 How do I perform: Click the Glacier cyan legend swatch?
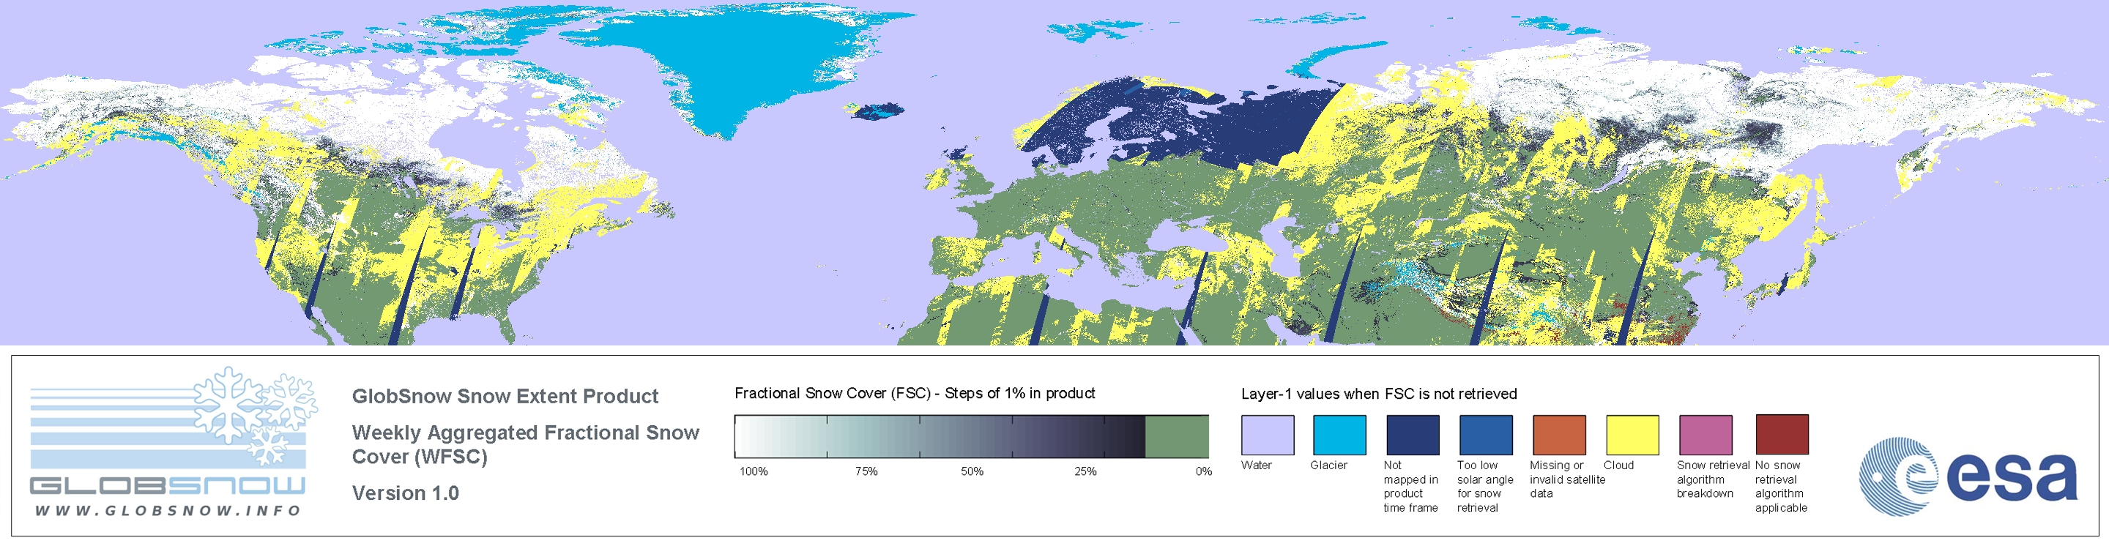pos(1339,435)
